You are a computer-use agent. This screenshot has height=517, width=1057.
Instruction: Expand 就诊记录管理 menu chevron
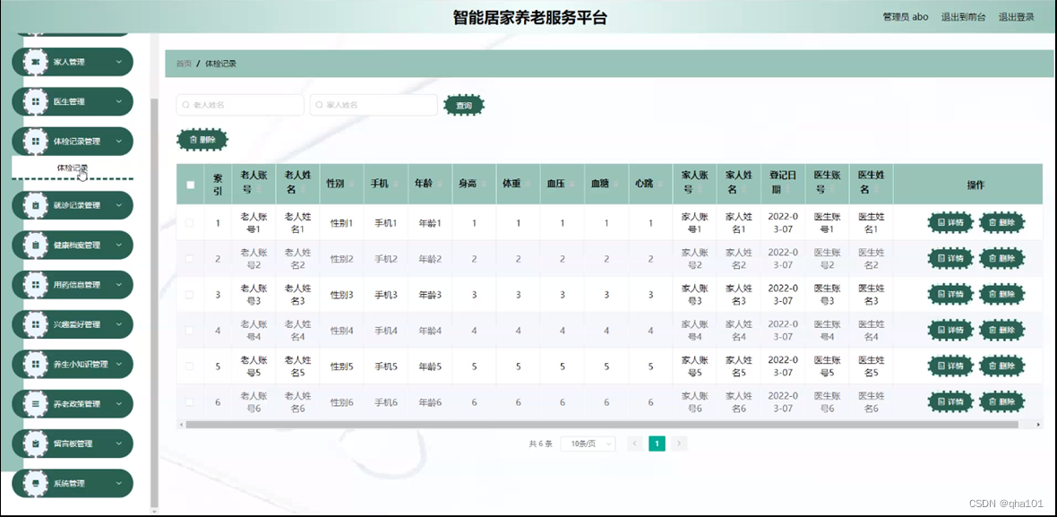pyautogui.click(x=118, y=205)
